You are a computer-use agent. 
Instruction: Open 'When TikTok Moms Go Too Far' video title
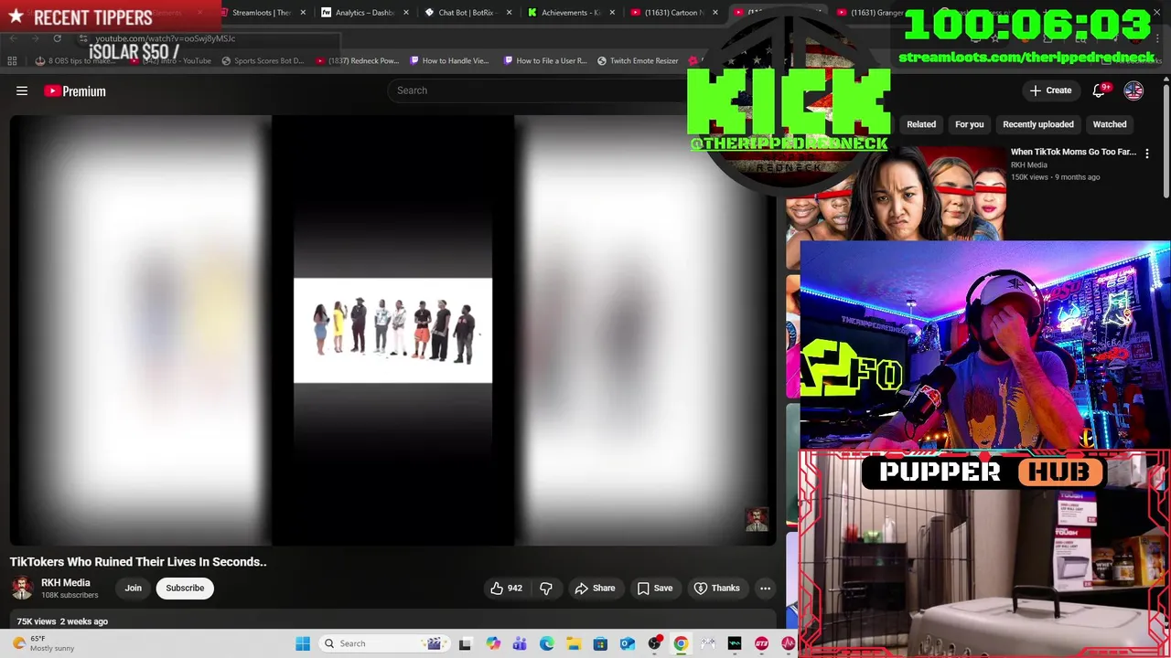pos(1073,152)
